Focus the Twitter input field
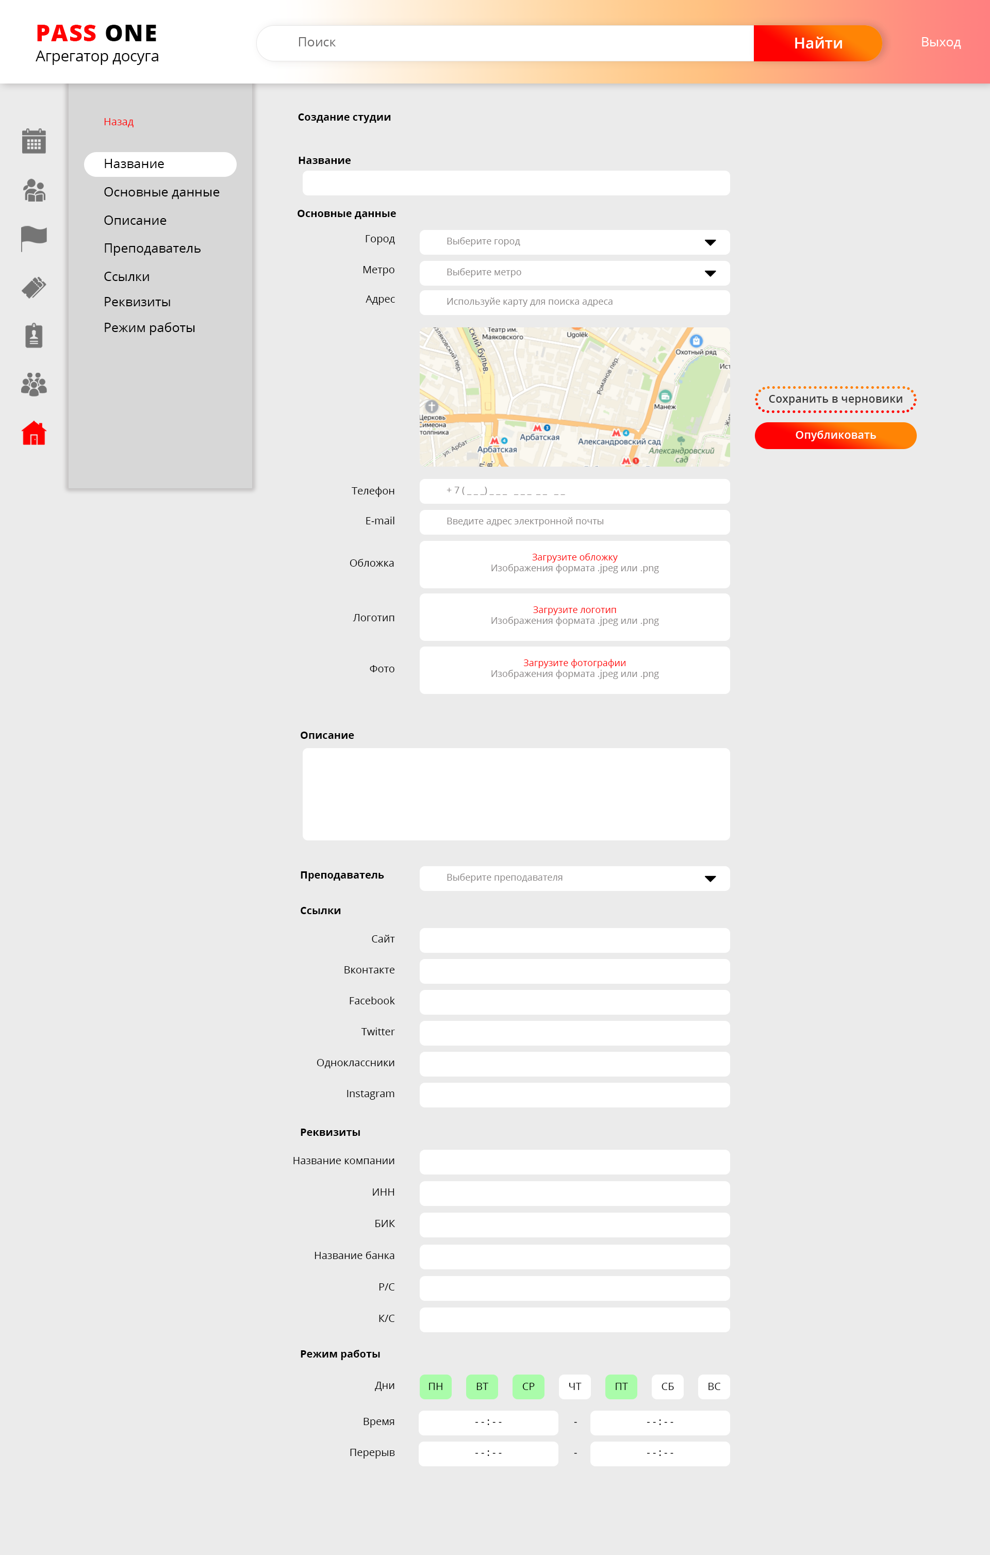990x1555 pixels. point(575,1033)
